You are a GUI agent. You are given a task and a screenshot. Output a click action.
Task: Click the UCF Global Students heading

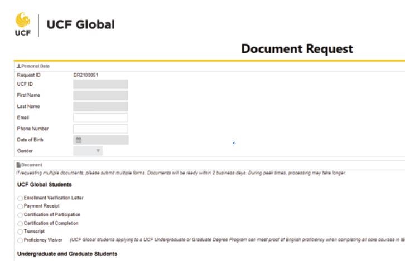click(x=45, y=185)
